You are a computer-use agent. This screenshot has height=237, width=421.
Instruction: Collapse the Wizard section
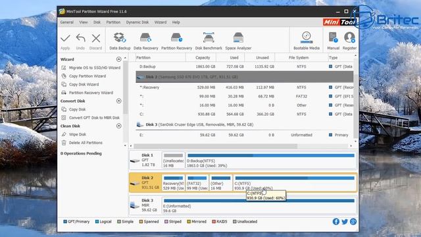point(118,59)
